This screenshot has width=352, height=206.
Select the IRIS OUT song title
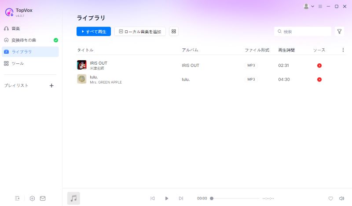[99, 63]
